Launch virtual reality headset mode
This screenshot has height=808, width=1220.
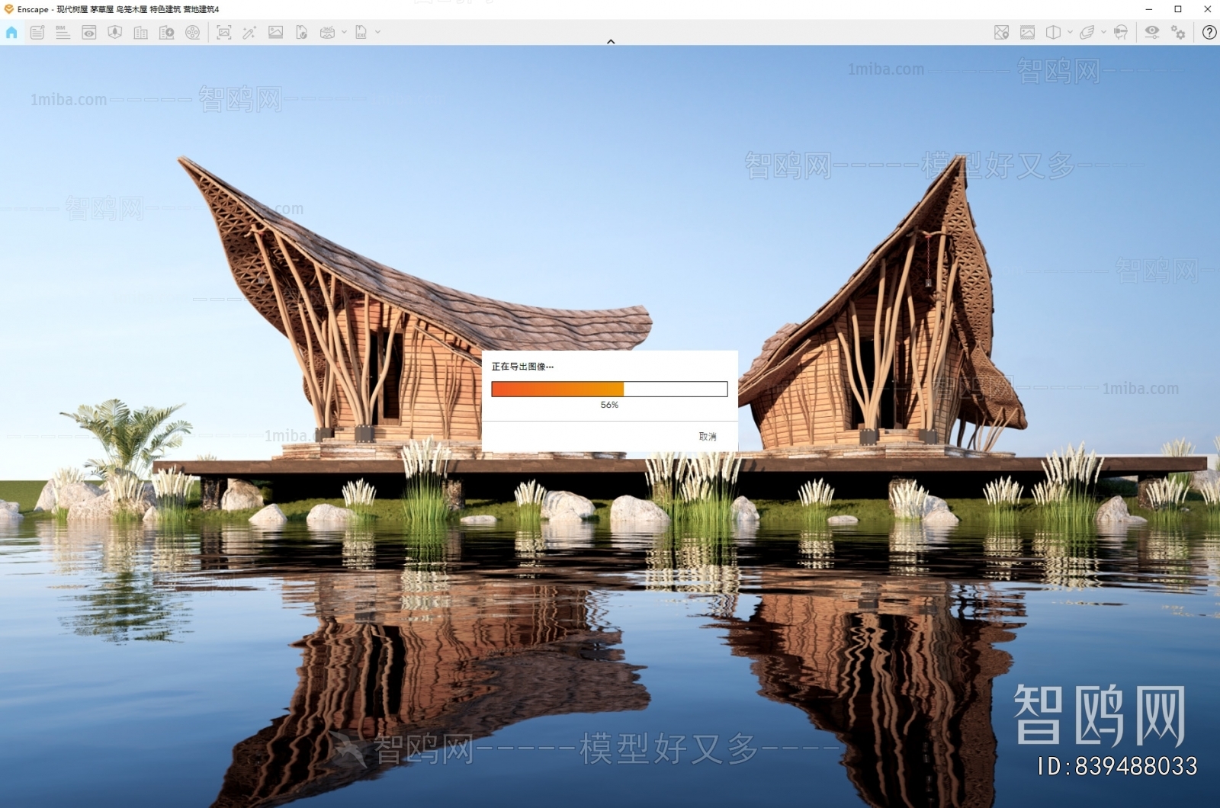tap(1121, 33)
